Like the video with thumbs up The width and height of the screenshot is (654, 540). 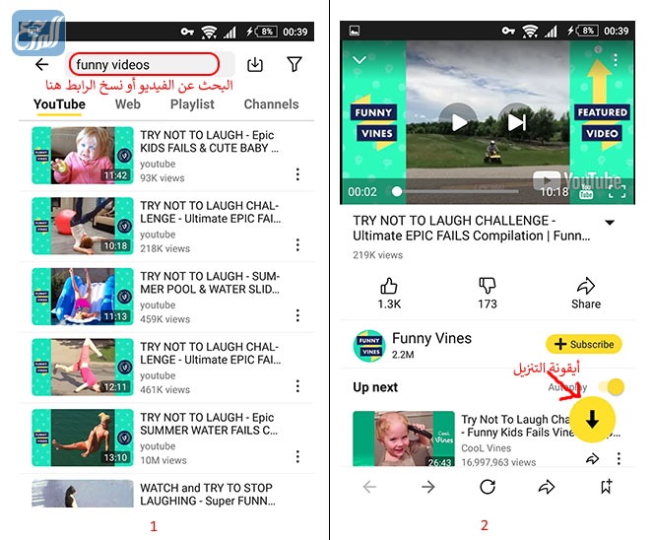[389, 287]
